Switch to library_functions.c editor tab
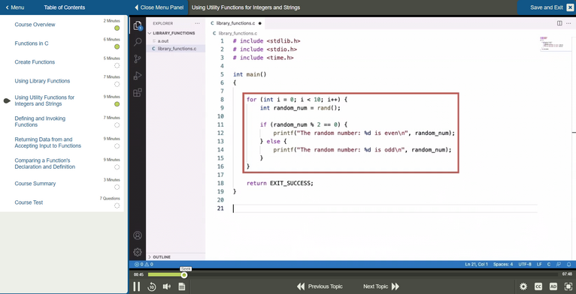This screenshot has width=576, height=294. coord(235,23)
